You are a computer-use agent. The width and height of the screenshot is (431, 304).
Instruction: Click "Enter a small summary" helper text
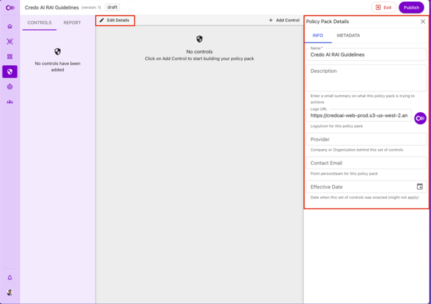tap(363, 99)
